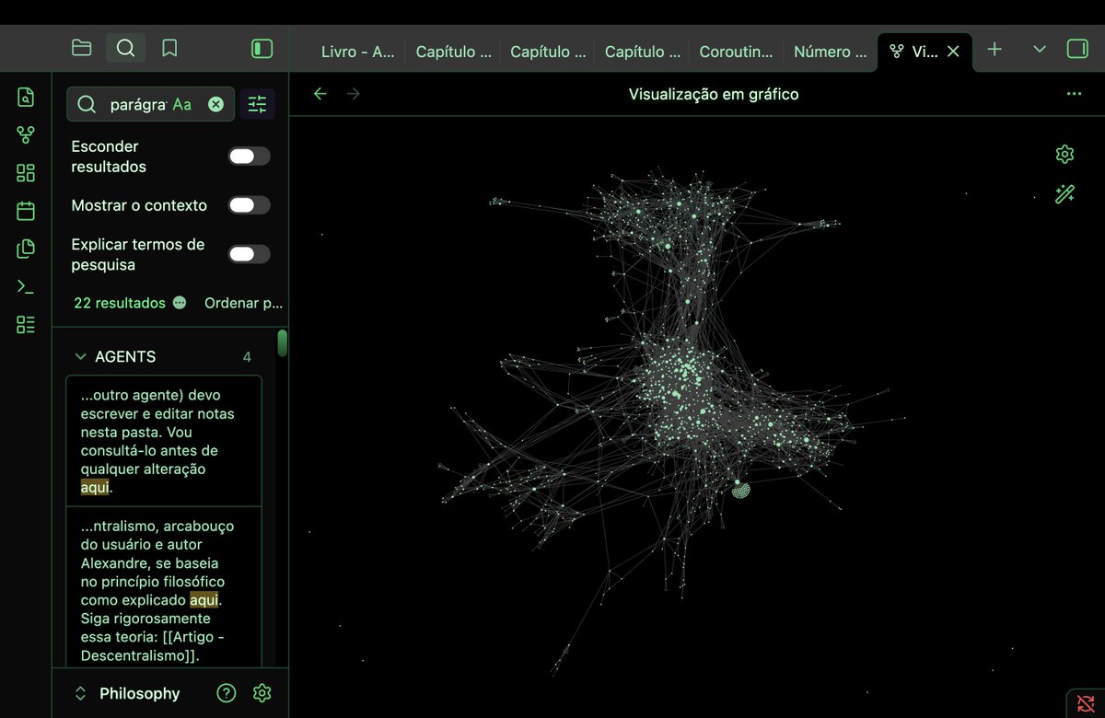Open graph settings gear icon
This screenshot has width=1105, height=718.
(1065, 154)
